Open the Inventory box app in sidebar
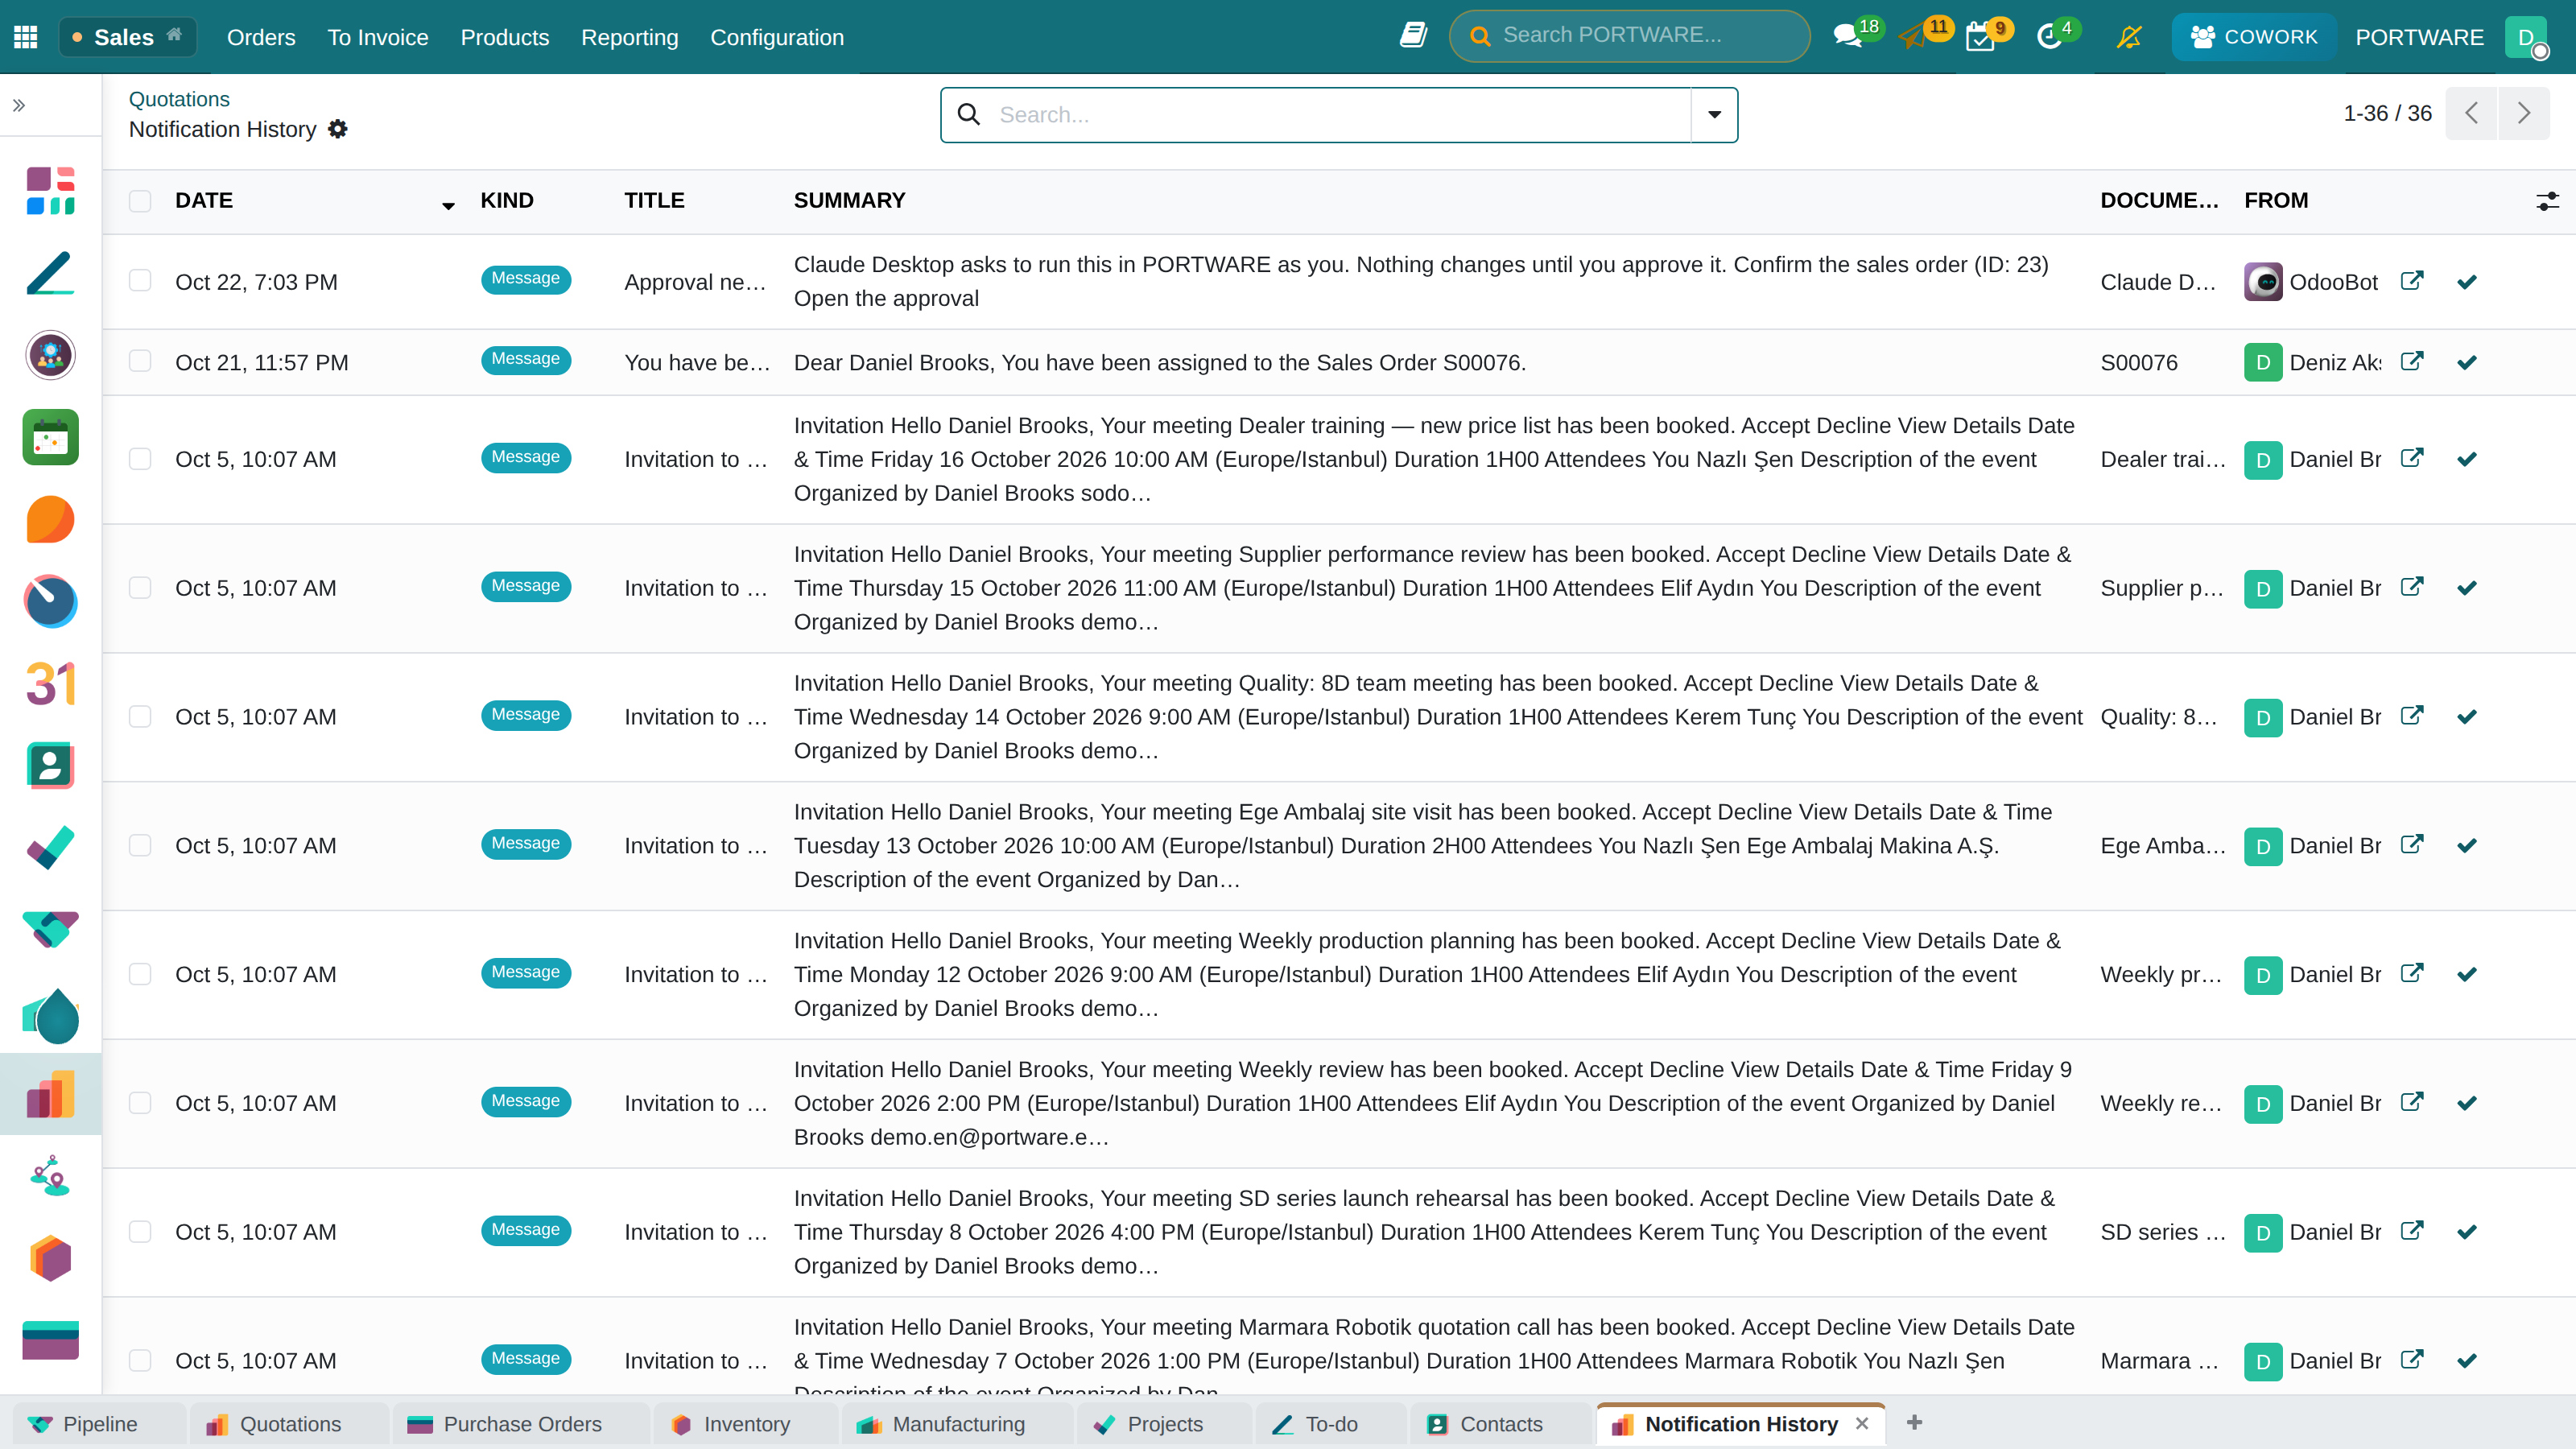Image resolution: width=2576 pixels, height=1449 pixels. pyautogui.click(x=50, y=1258)
